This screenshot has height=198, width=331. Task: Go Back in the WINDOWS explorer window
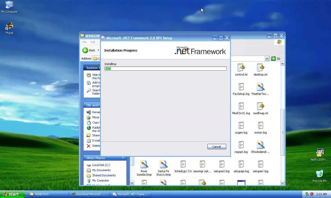coord(89,50)
